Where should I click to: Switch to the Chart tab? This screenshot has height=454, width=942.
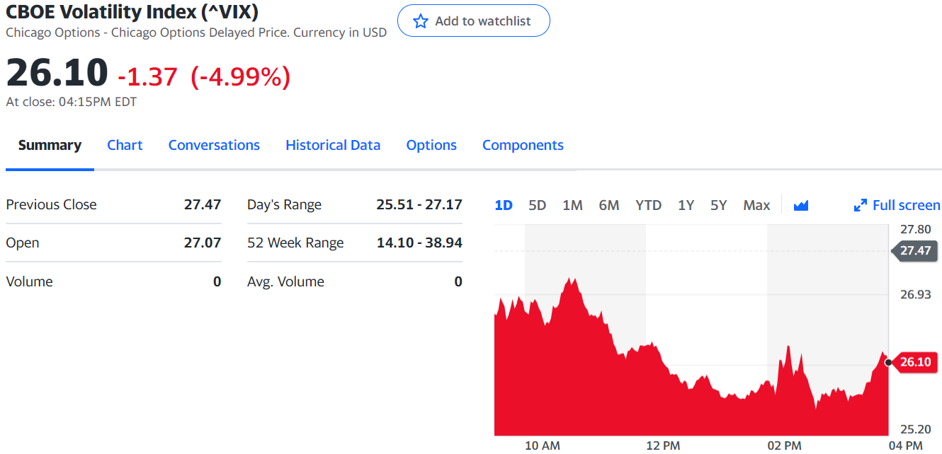tap(125, 145)
